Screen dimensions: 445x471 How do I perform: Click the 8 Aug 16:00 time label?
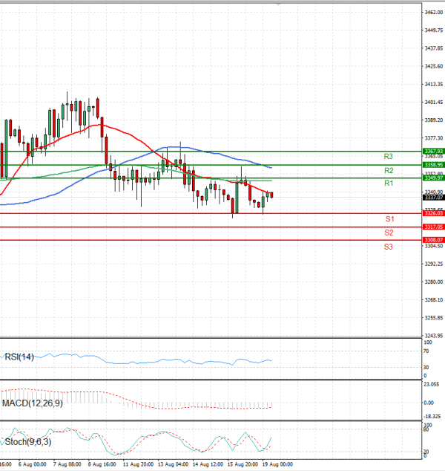click(102, 464)
